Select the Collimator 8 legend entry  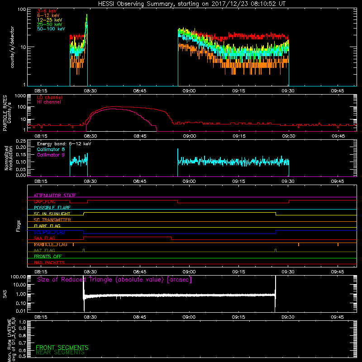point(51,149)
